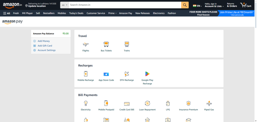Click the ₹0.00 balance amount
257x122 pixels.
pos(66,34)
